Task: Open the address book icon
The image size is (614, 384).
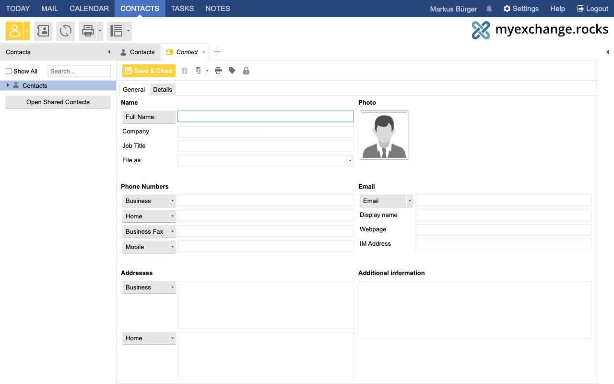Action: pos(43,31)
